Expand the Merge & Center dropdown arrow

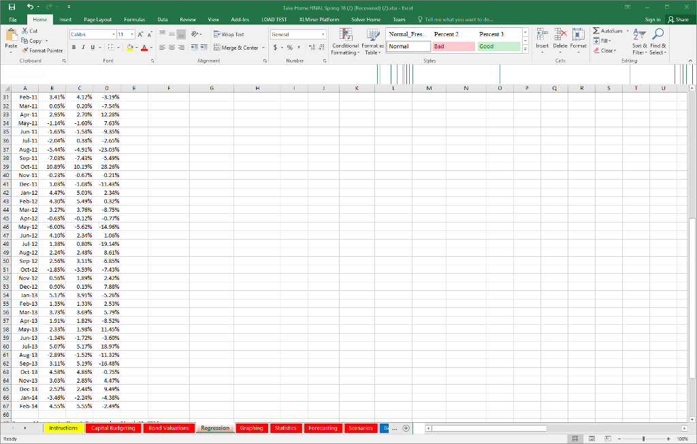[x=263, y=48]
